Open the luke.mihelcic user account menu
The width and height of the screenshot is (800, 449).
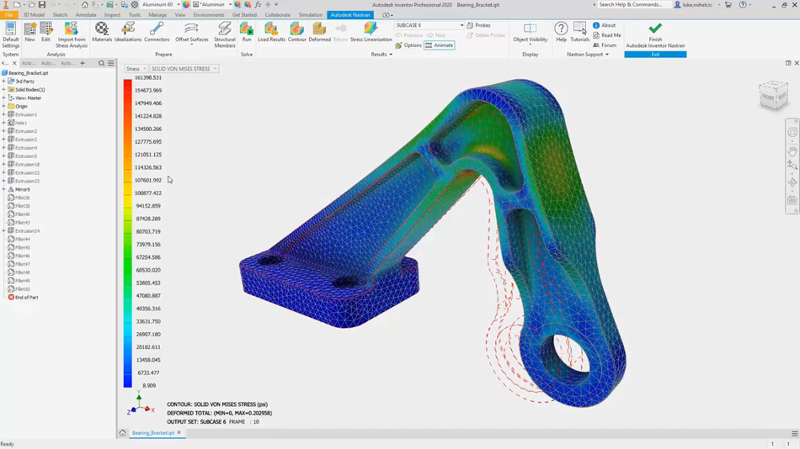tap(697, 4)
